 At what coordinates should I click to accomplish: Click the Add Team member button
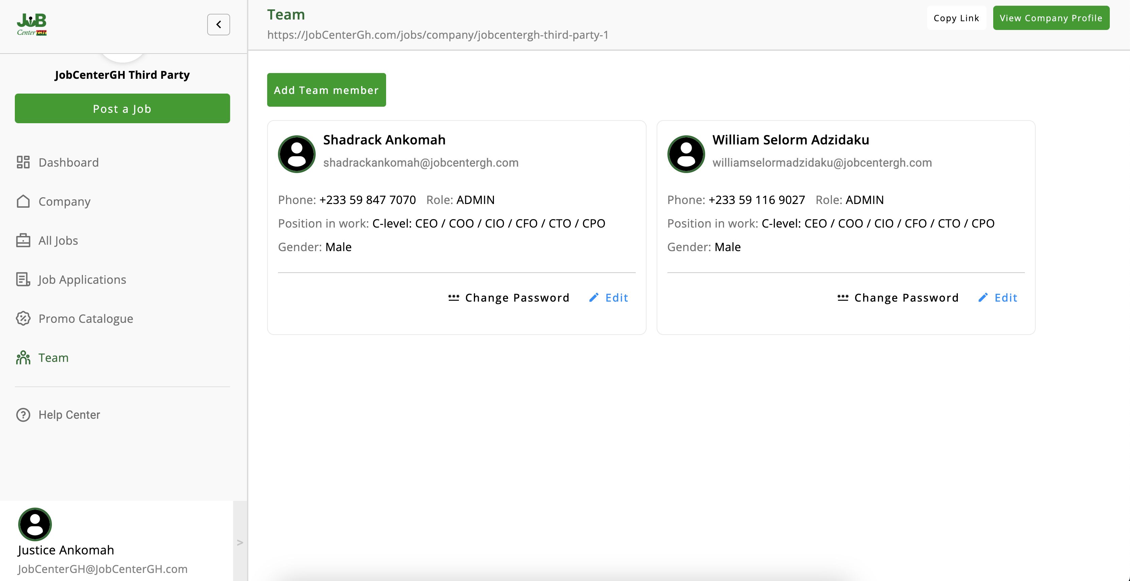point(326,90)
